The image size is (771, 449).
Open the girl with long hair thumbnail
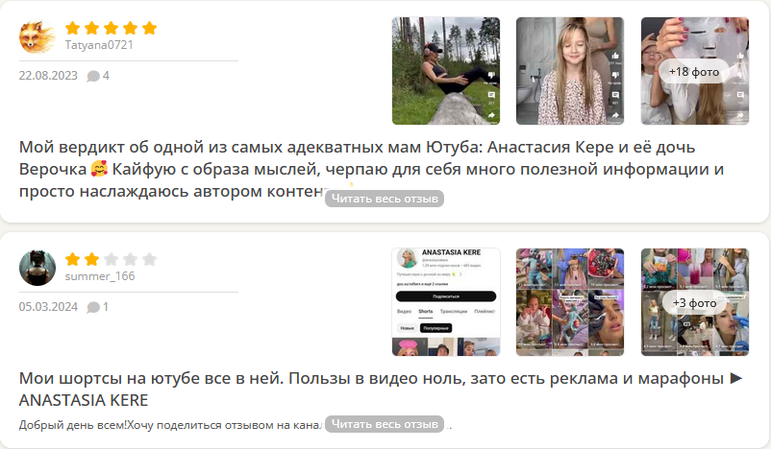point(570,71)
